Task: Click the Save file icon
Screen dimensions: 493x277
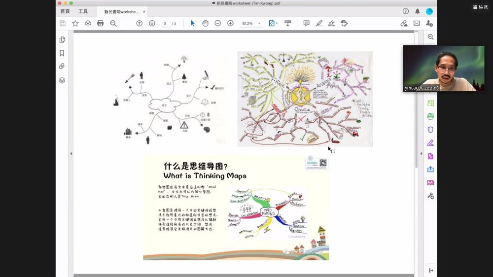Action: 63,23
